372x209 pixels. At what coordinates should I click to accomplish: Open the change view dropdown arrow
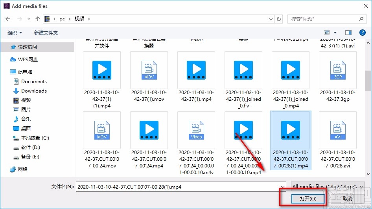[x=335, y=33]
